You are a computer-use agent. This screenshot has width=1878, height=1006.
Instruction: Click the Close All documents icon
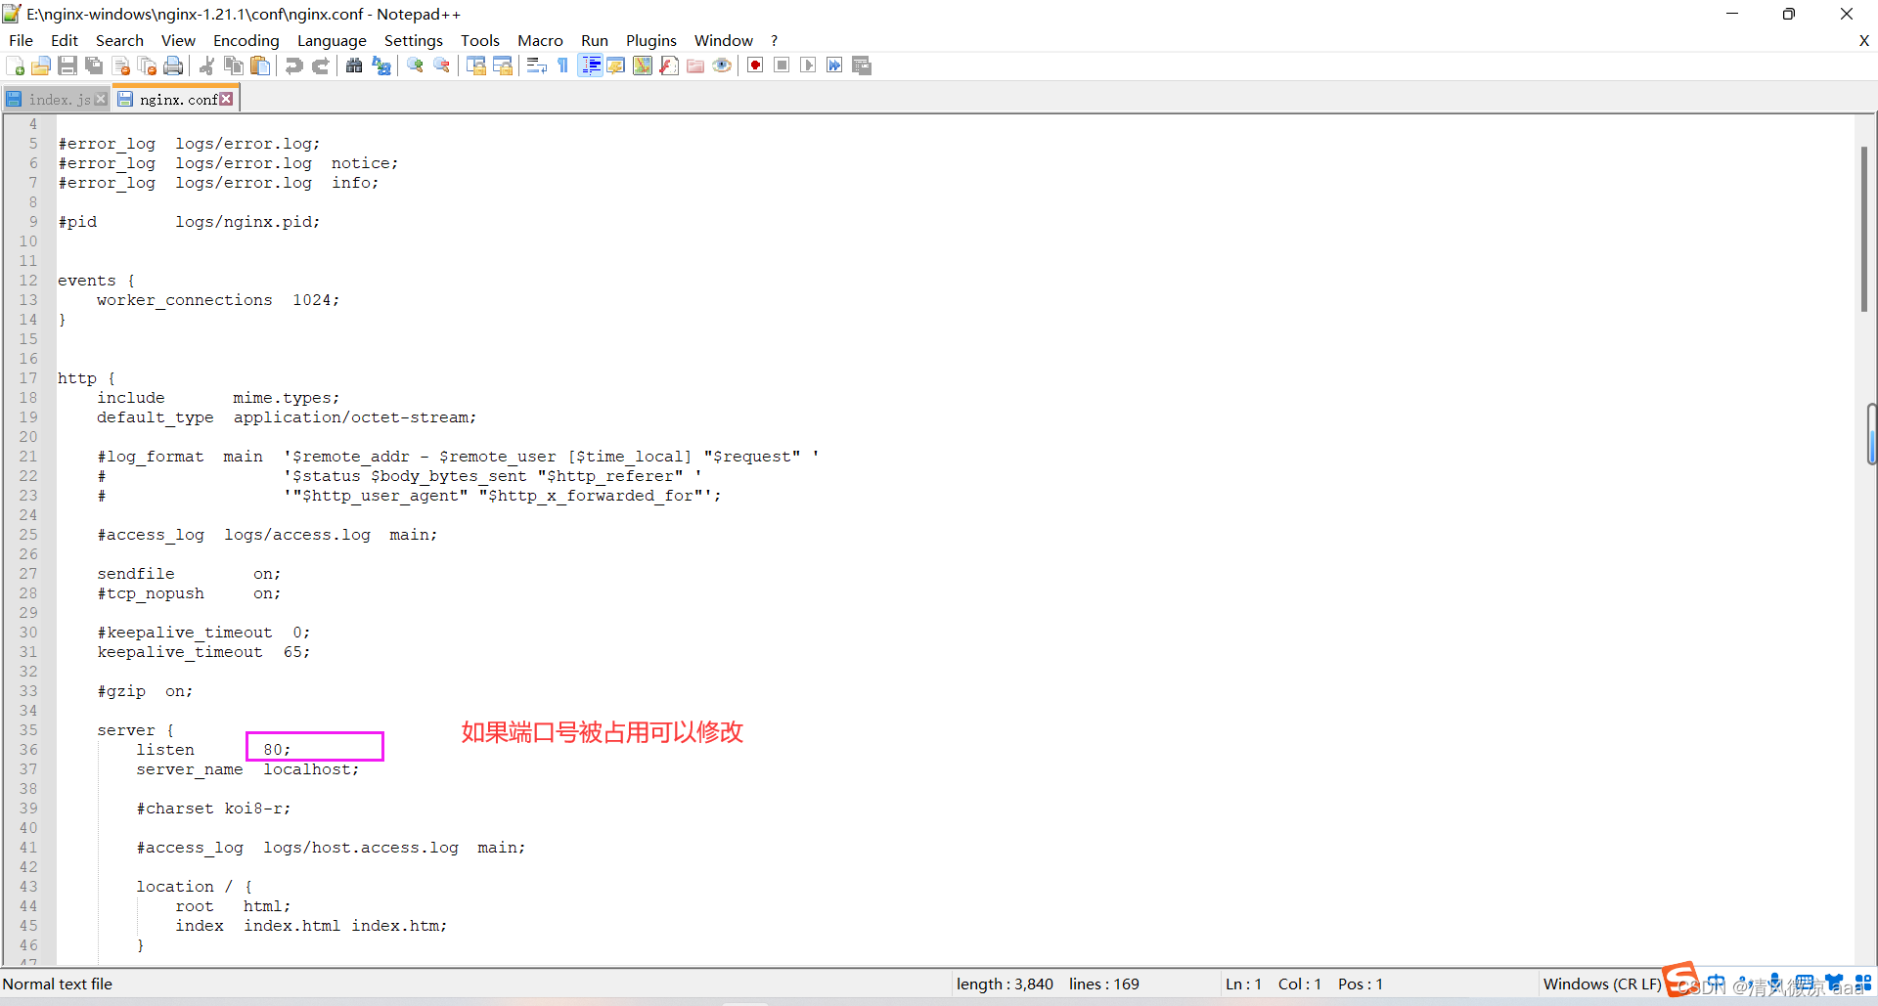pyautogui.click(x=148, y=66)
